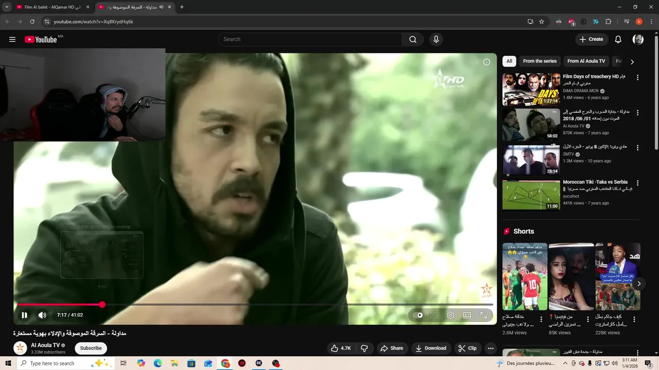This screenshot has height=370, width=659.
Task: Show hidden tray icons chevron
Action: click(565, 363)
